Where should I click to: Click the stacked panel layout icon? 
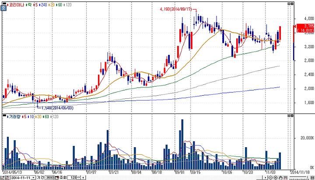tap(312, 177)
